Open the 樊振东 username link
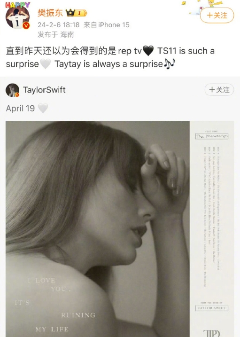 pos(50,13)
